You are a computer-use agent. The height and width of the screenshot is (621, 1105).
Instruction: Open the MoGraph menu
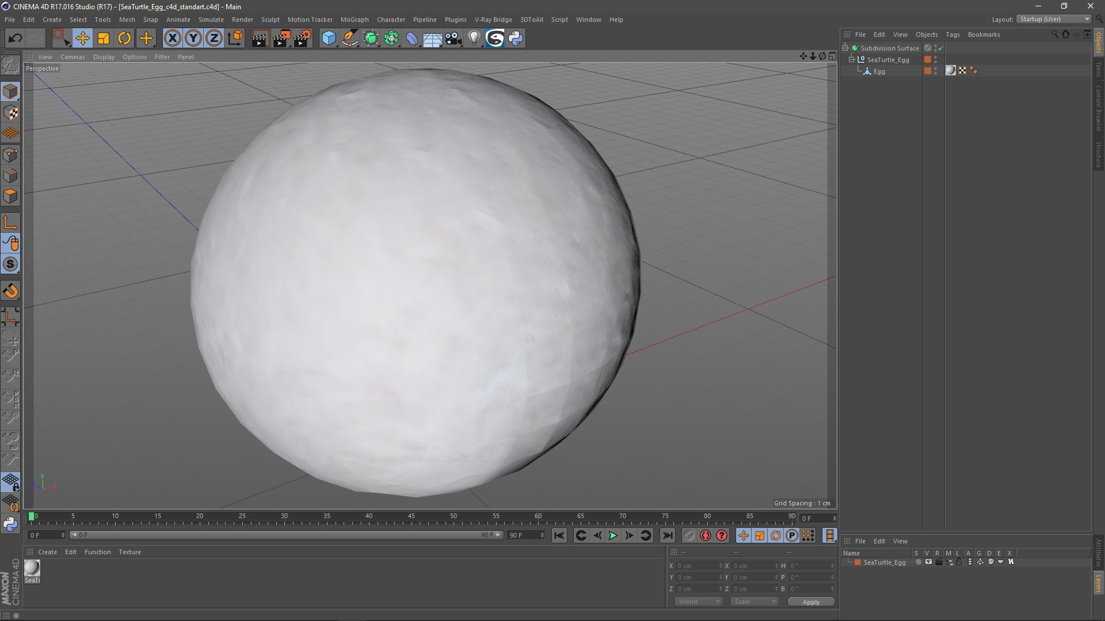coord(354,20)
